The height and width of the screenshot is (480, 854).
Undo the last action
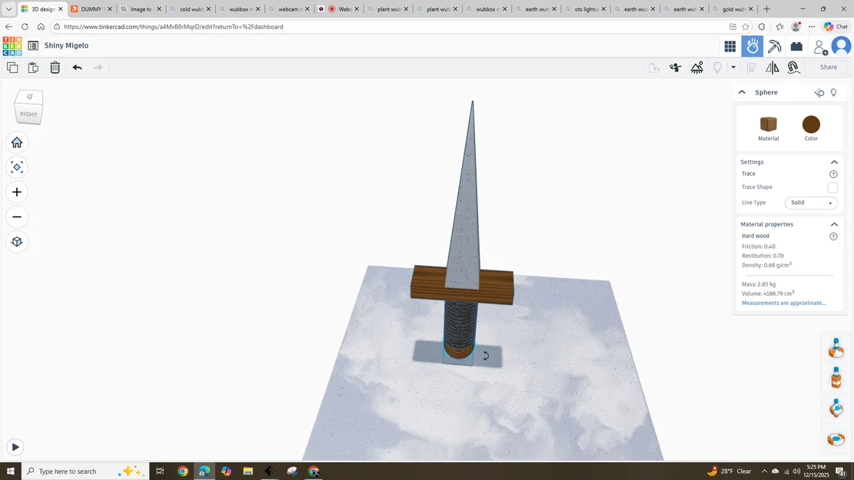click(77, 68)
